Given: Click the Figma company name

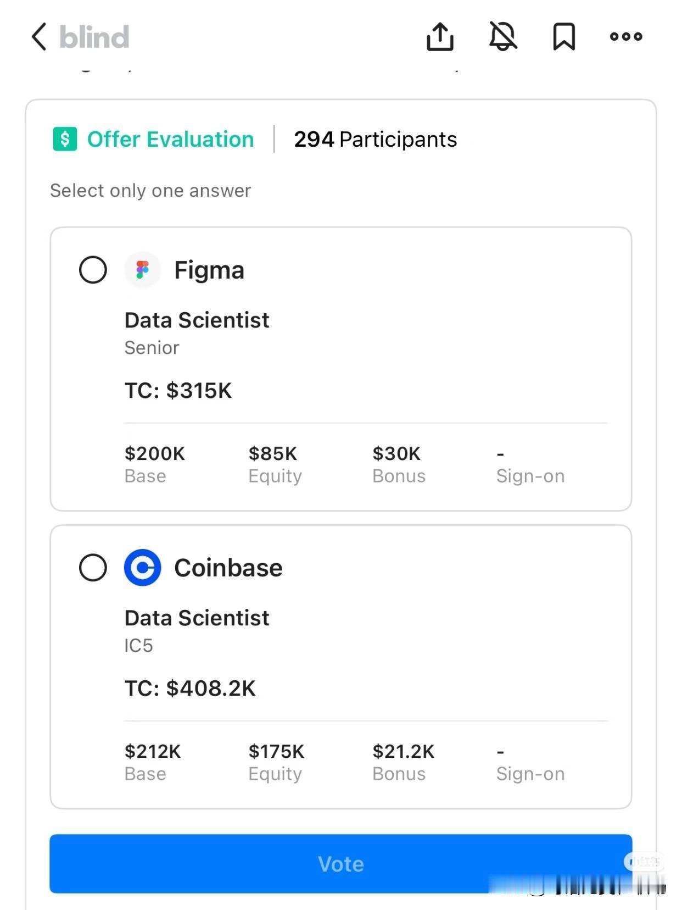Looking at the screenshot, I should point(209,270).
